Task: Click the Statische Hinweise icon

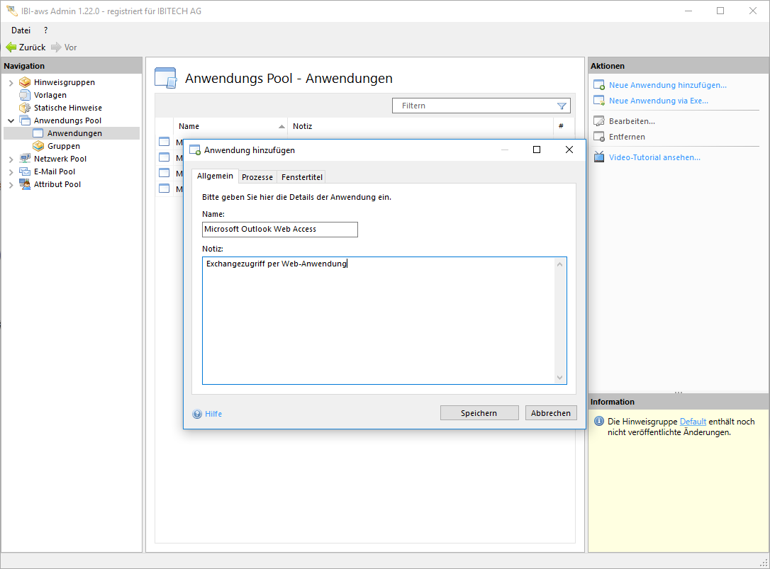Action: [x=25, y=108]
